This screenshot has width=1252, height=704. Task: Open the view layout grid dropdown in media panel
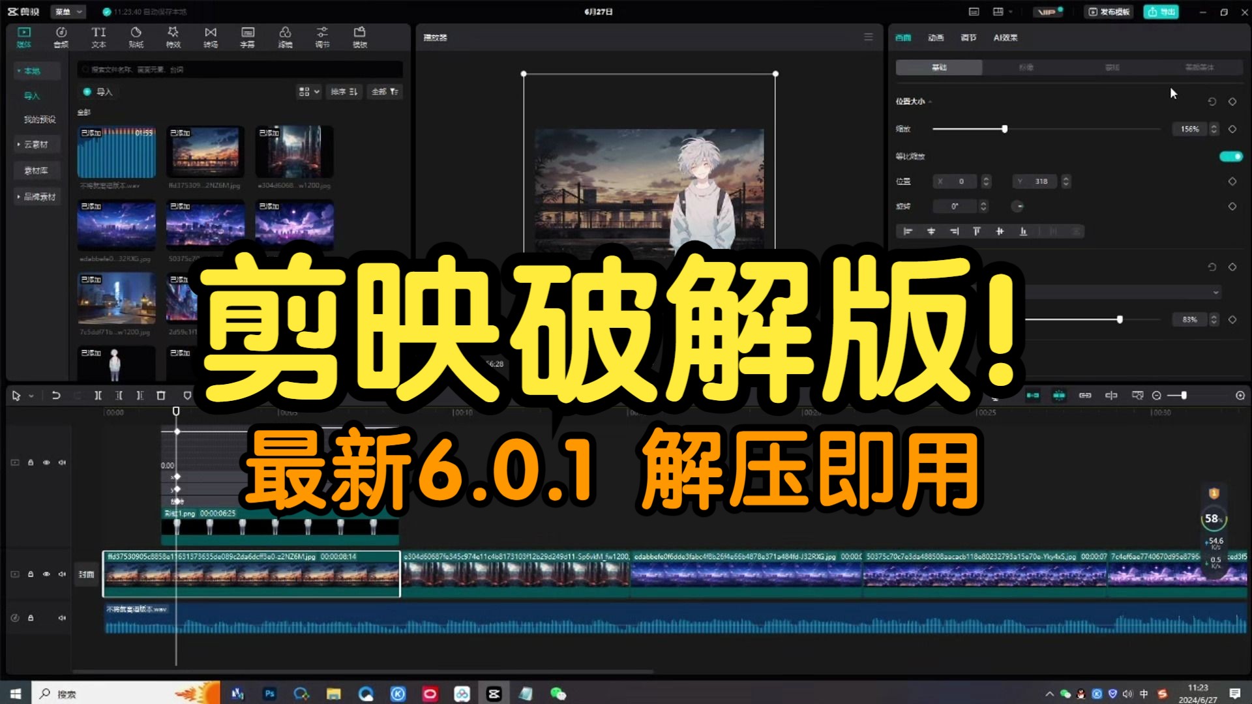point(309,92)
